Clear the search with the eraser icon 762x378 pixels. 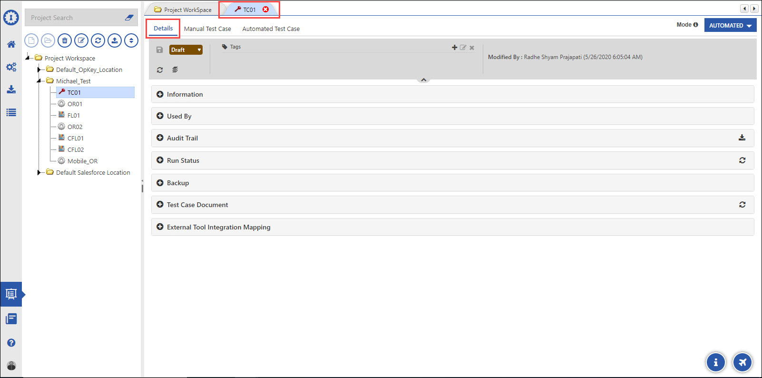tap(129, 18)
